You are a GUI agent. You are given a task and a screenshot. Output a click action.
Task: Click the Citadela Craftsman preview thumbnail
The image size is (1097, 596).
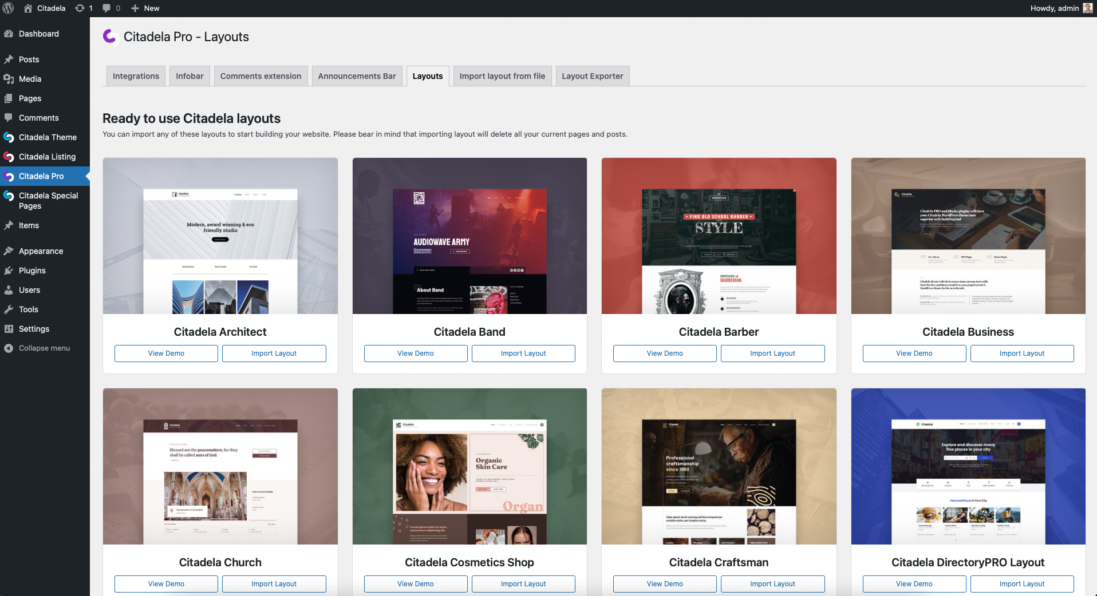point(719,466)
